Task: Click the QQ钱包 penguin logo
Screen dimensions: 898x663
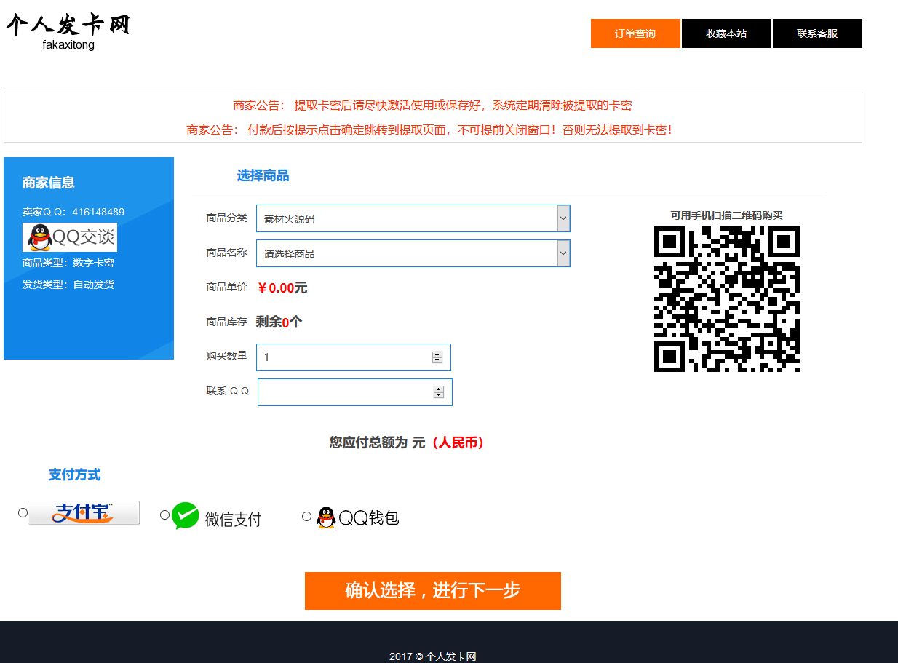Action: [x=358, y=517]
